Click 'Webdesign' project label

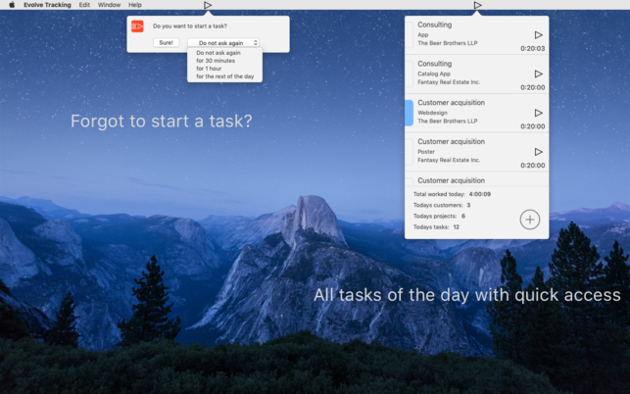[x=432, y=113]
